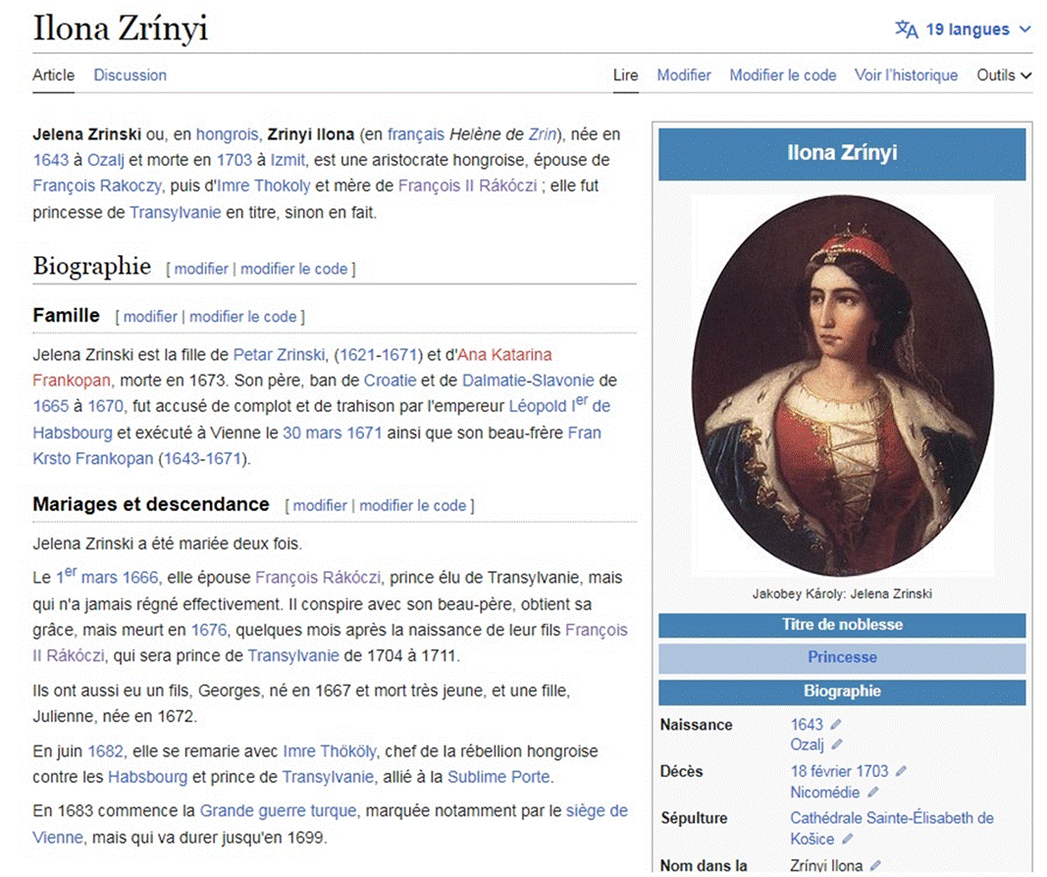1047x877 pixels.
Task: Click the Biographie header inside the infobox
Action: click(x=842, y=692)
